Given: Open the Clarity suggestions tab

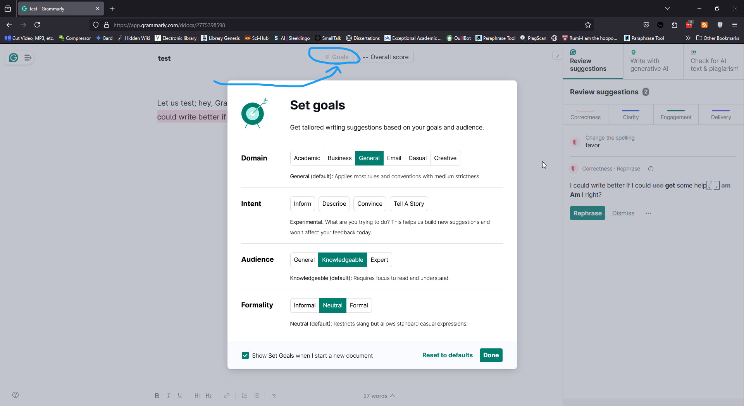Looking at the screenshot, I should pyautogui.click(x=630, y=114).
